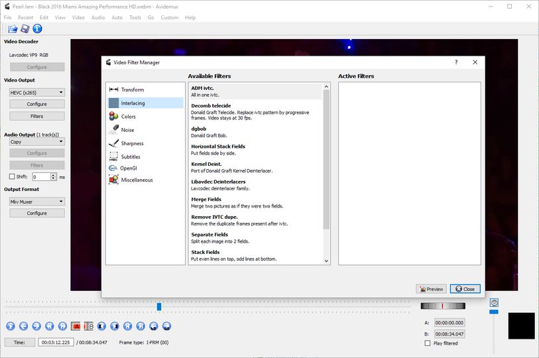The width and height of the screenshot is (539, 358).
Task: Rewind 60 seconds with the backward-60 icon
Action: point(154,326)
